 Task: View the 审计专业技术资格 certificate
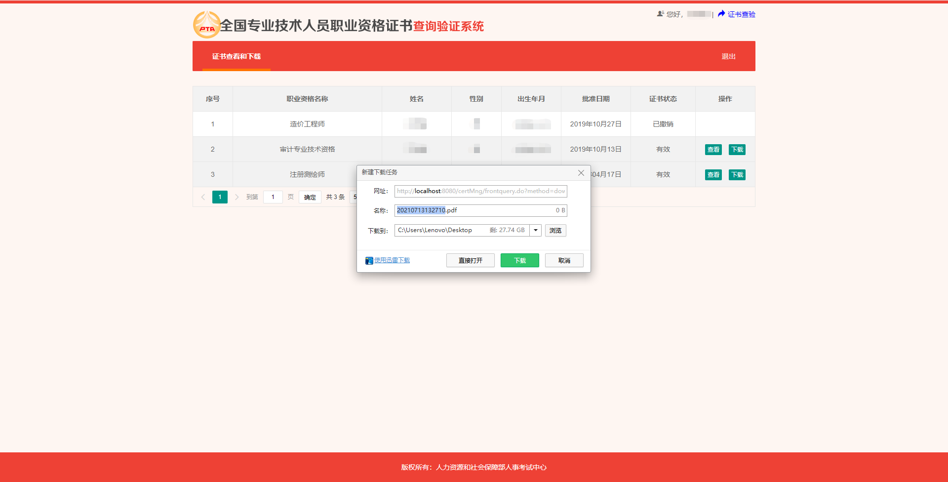713,150
